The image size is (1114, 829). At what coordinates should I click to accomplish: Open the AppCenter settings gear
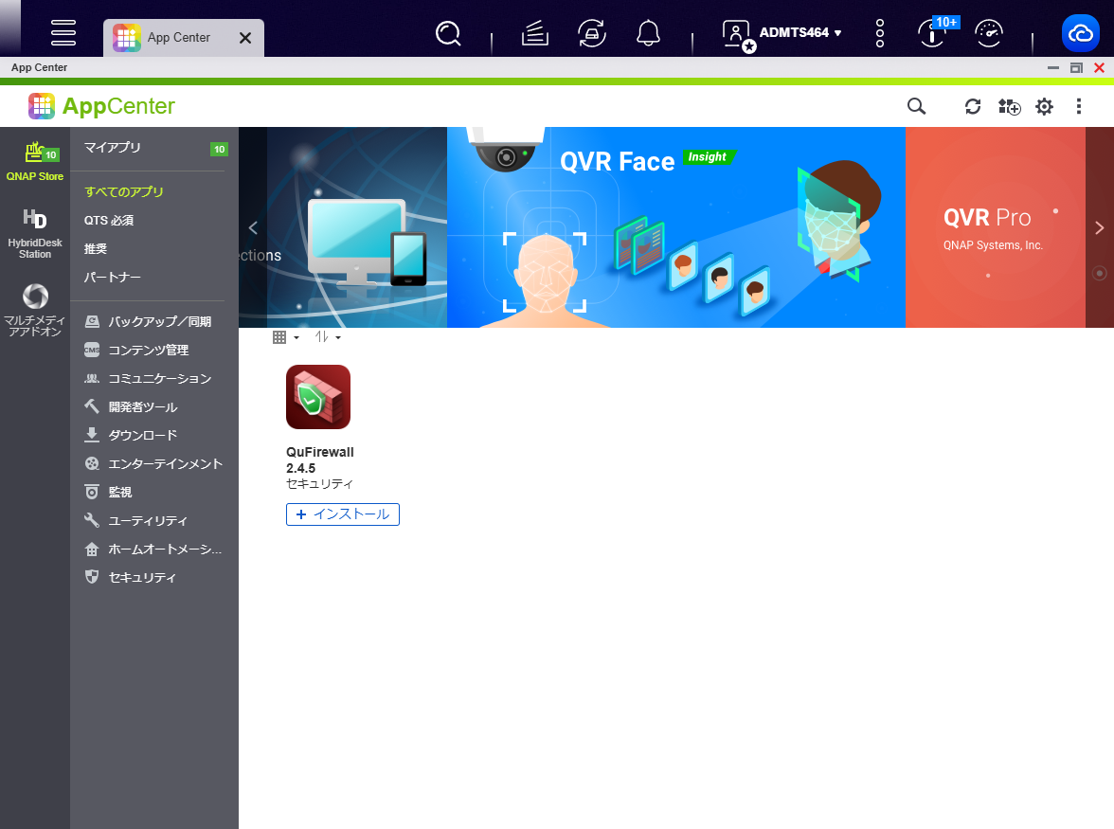tap(1044, 106)
